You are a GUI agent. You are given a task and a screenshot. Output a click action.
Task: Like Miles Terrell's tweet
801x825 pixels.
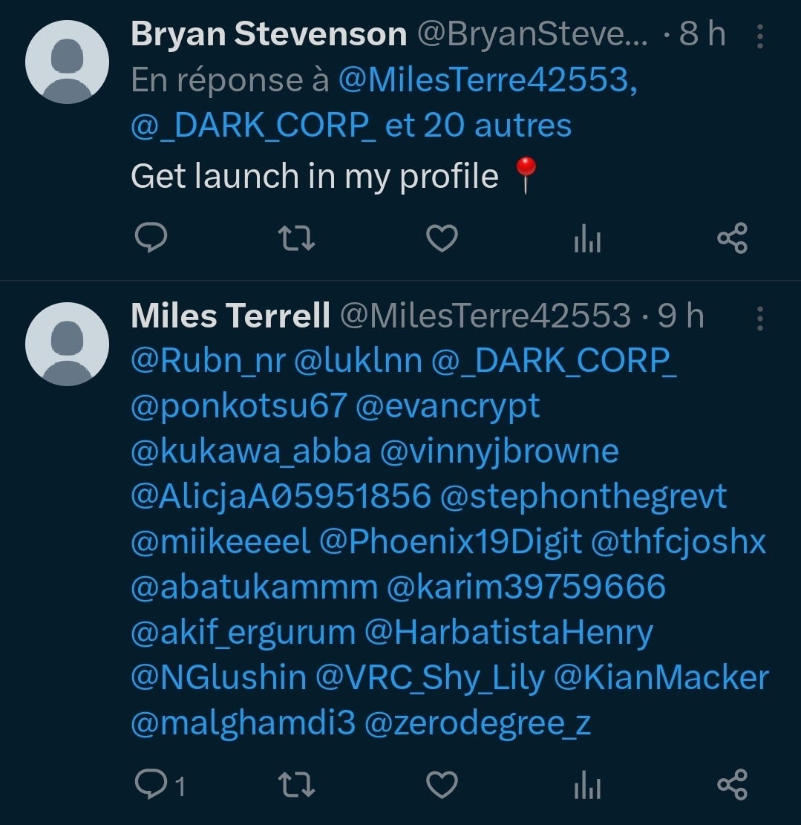[442, 785]
